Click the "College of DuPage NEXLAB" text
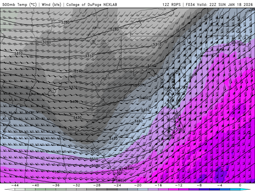Image resolution: width=255 pixels, height=191 pixels. click(x=92, y=4)
